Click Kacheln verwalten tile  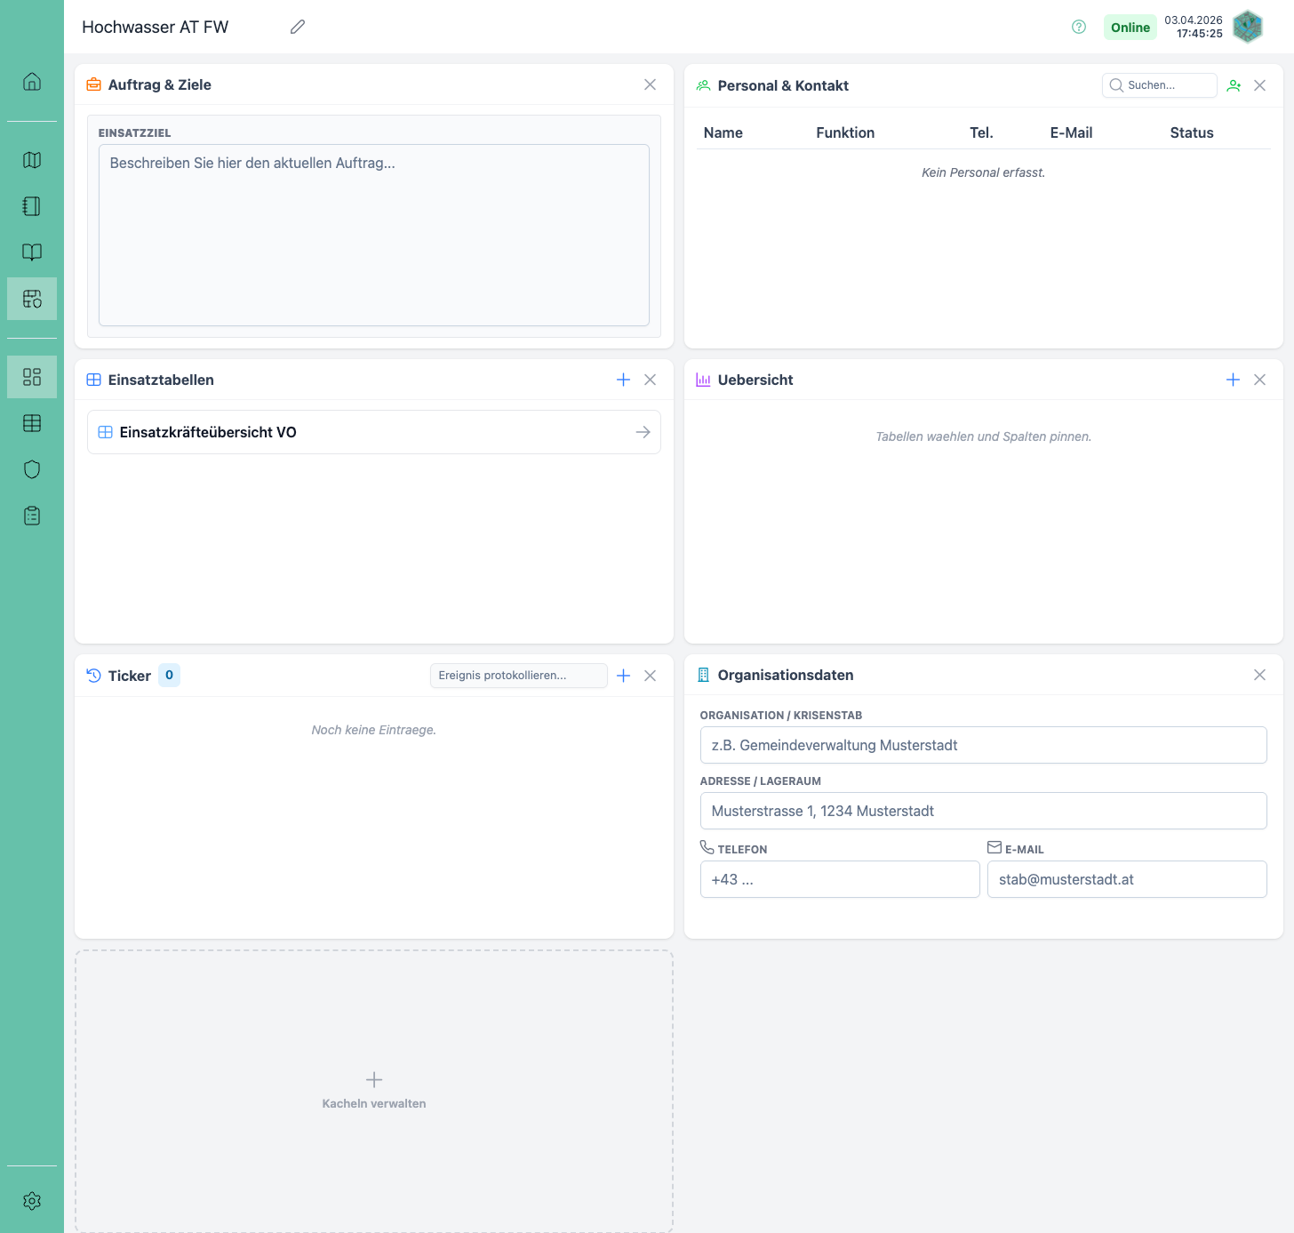tap(374, 1090)
